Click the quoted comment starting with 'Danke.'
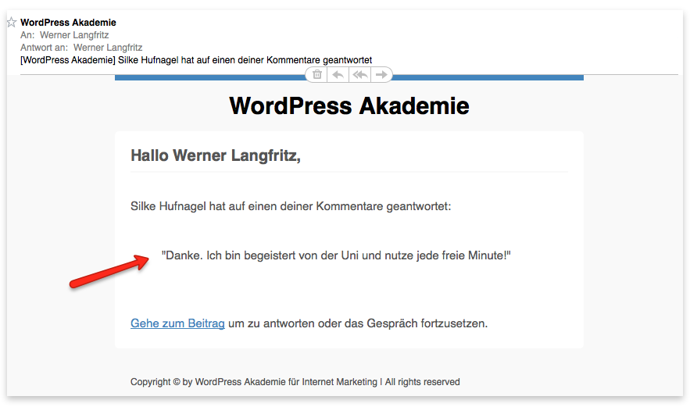 coord(336,255)
